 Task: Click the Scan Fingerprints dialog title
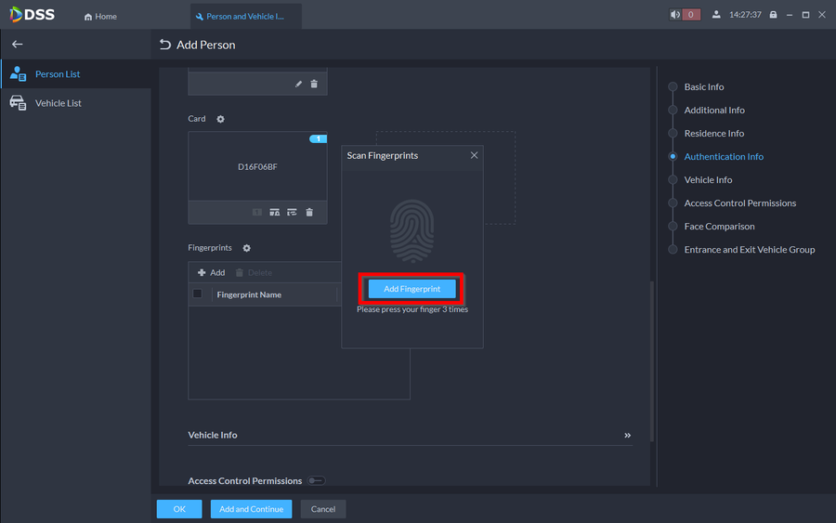point(383,156)
